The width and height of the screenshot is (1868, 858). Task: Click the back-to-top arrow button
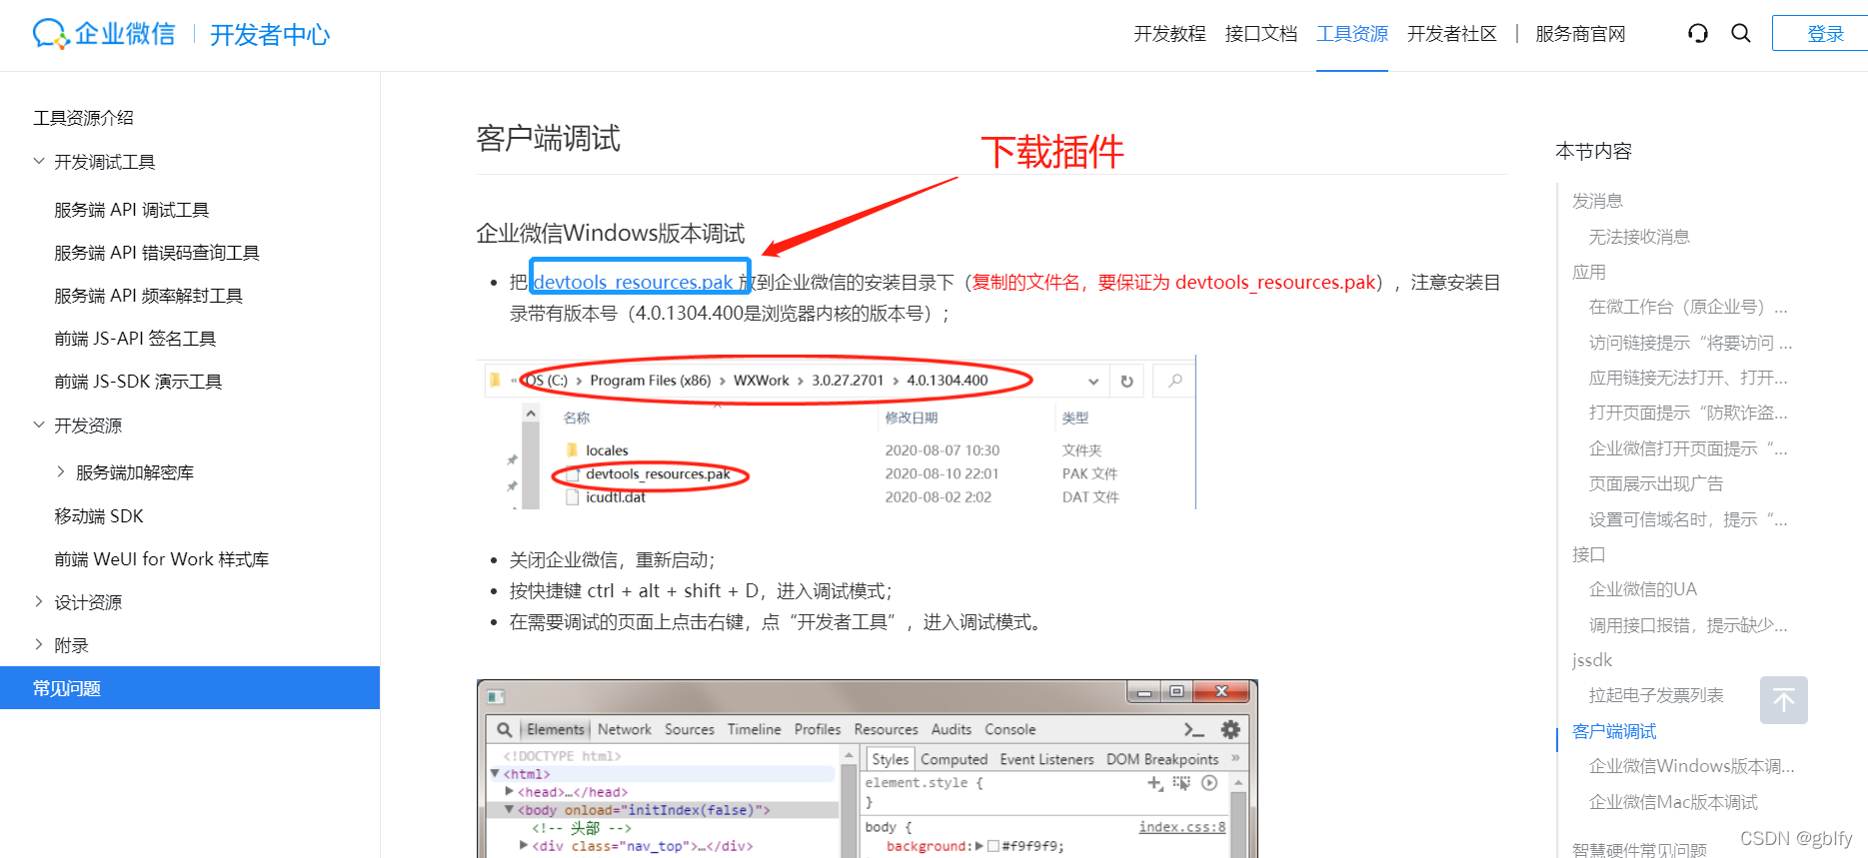[x=1784, y=700]
